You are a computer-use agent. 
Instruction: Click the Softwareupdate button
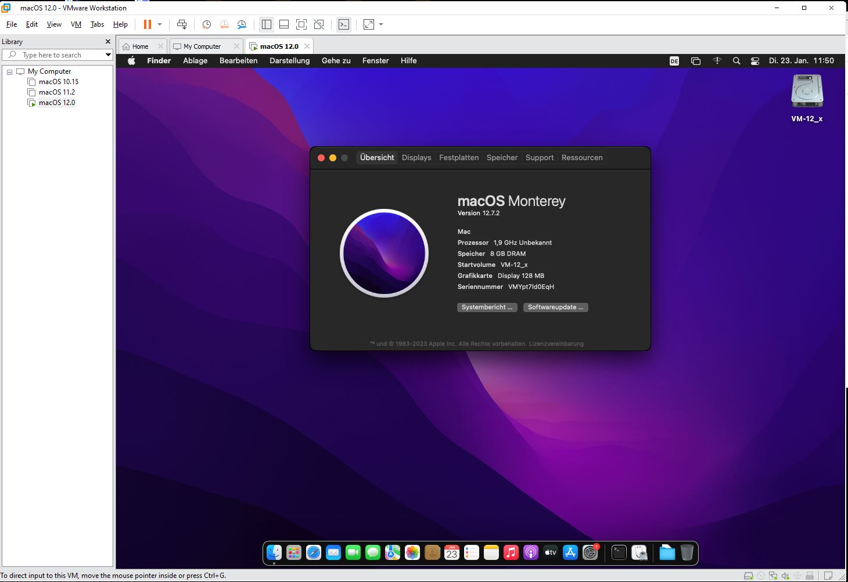tap(556, 308)
